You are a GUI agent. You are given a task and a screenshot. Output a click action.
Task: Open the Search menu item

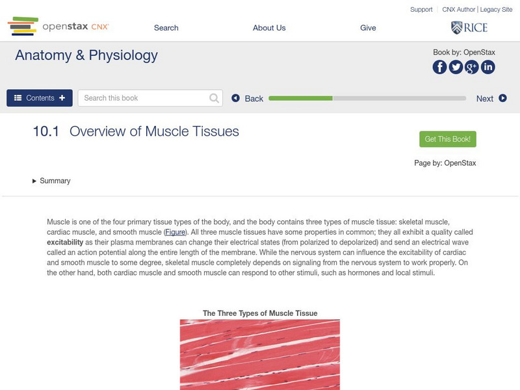tap(166, 28)
